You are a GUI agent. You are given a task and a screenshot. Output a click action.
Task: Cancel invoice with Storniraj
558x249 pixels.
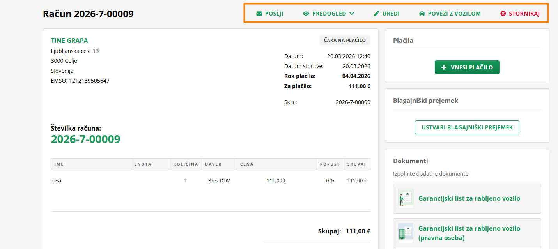tap(524, 14)
